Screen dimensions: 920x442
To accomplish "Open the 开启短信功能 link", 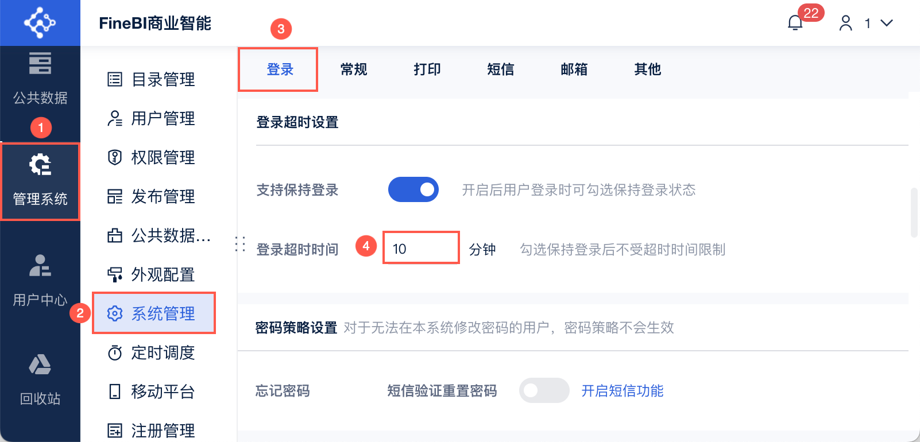I will point(623,391).
